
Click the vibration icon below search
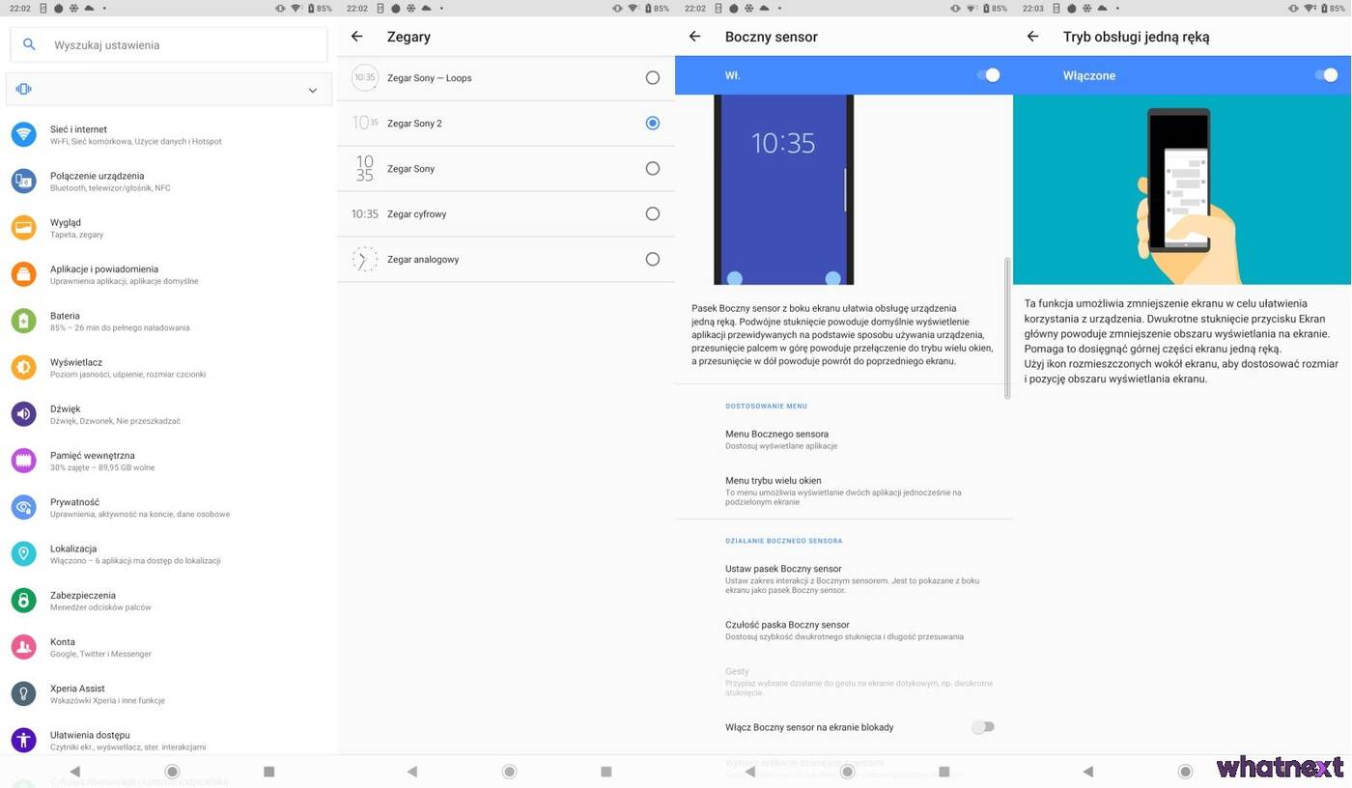(23, 88)
